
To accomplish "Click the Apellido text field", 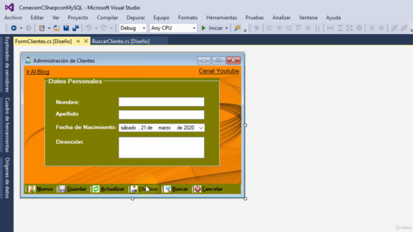I will pyautogui.click(x=161, y=115).
